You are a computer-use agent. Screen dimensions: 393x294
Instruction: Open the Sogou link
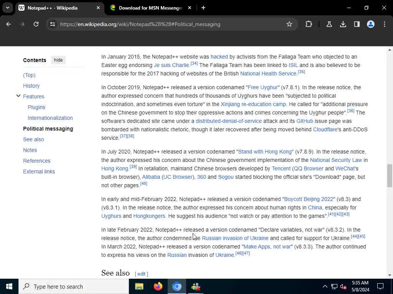pyautogui.click(x=226, y=177)
